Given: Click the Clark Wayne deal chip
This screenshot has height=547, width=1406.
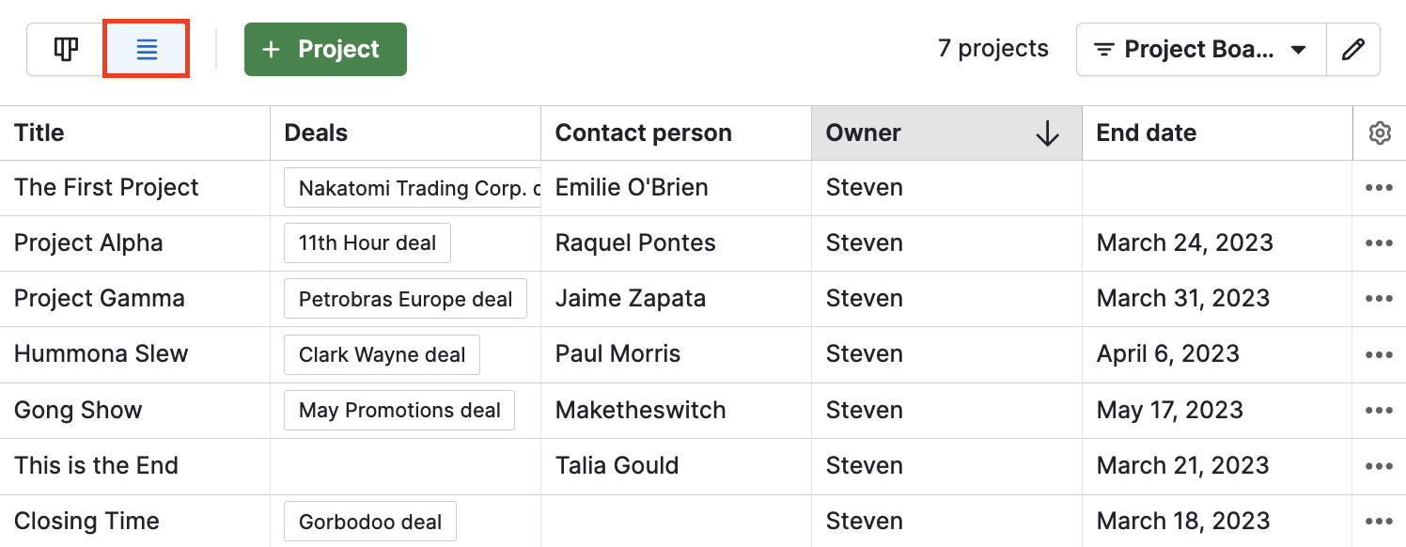Looking at the screenshot, I should (x=382, y=355).
